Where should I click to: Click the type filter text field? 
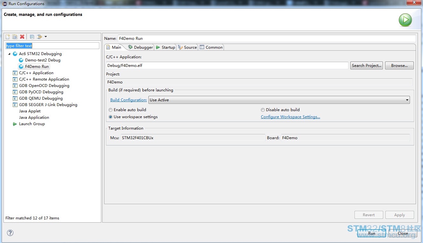[53, 46]
